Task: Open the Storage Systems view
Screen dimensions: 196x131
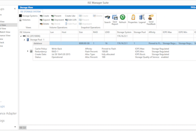Action: pos(28,16)
